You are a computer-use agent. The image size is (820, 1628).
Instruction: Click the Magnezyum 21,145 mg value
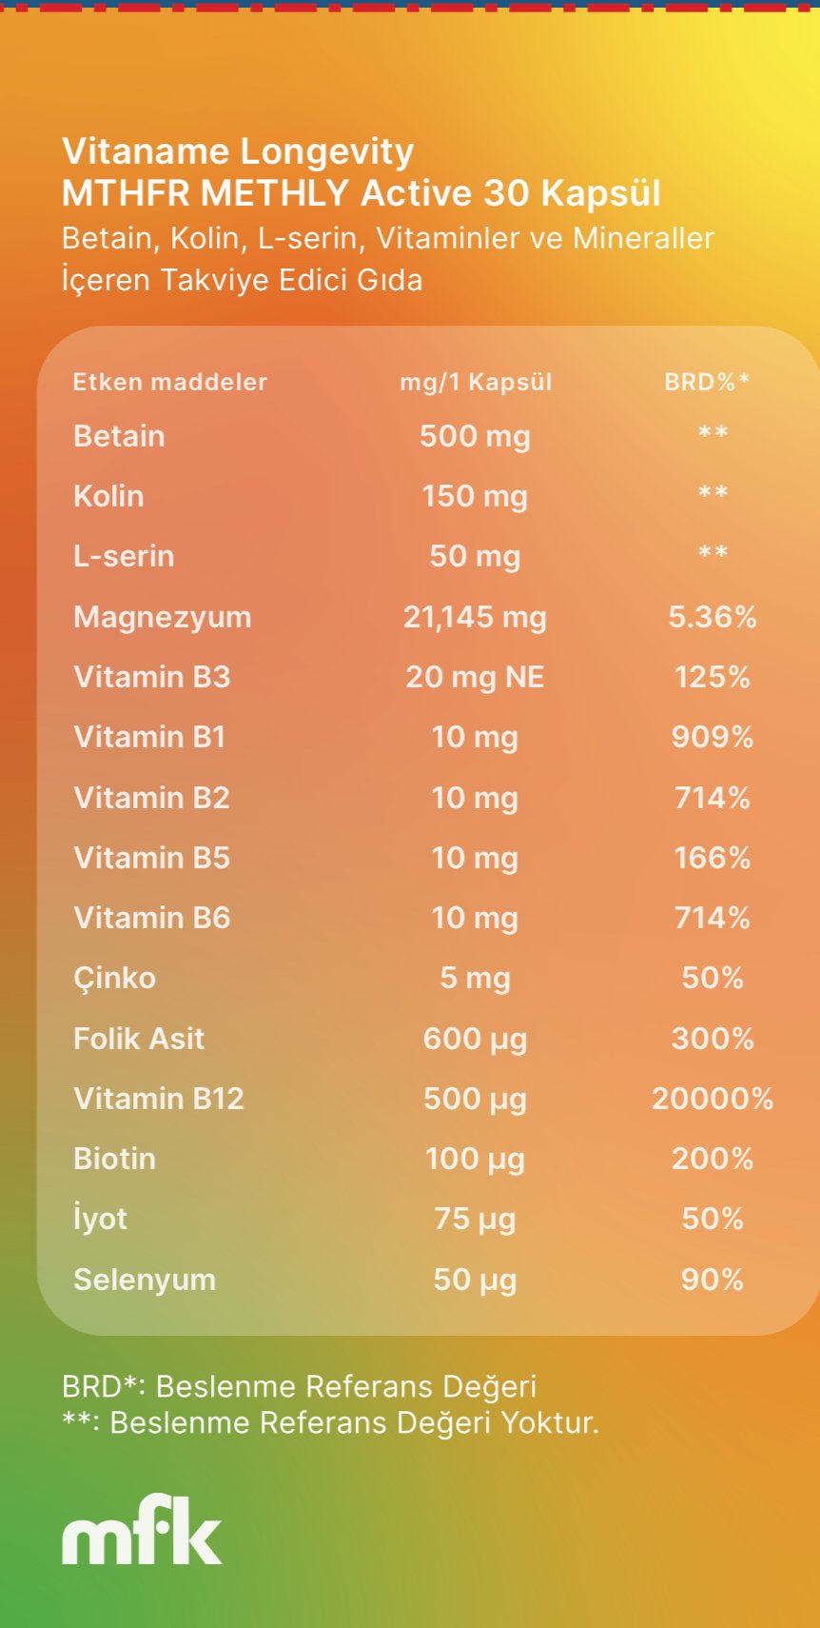point(475,617)
